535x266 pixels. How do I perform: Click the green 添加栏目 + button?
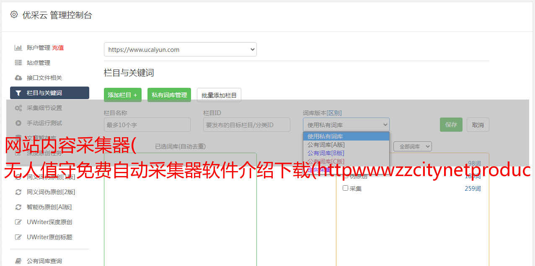pyautogui.click(x=123, y=95)
